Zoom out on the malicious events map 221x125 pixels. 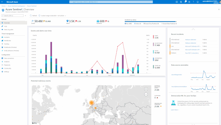(146, 94)
